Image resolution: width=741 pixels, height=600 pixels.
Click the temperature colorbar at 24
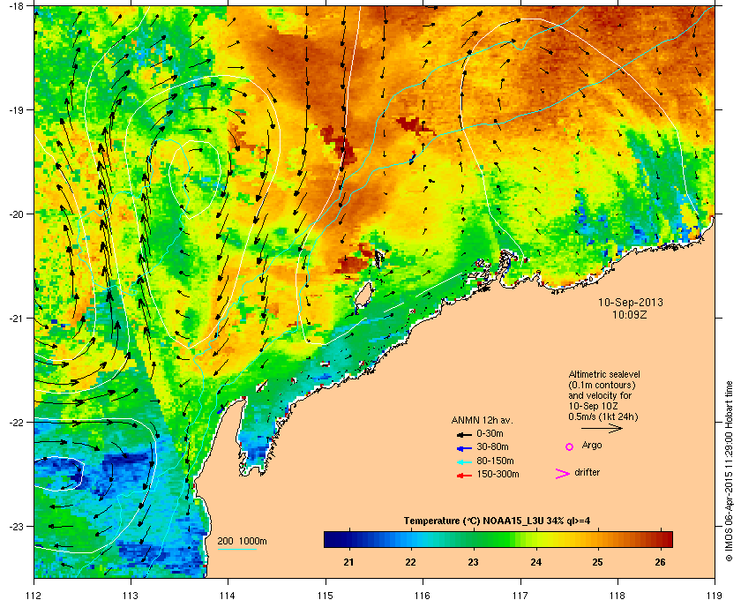pos(536,539)
